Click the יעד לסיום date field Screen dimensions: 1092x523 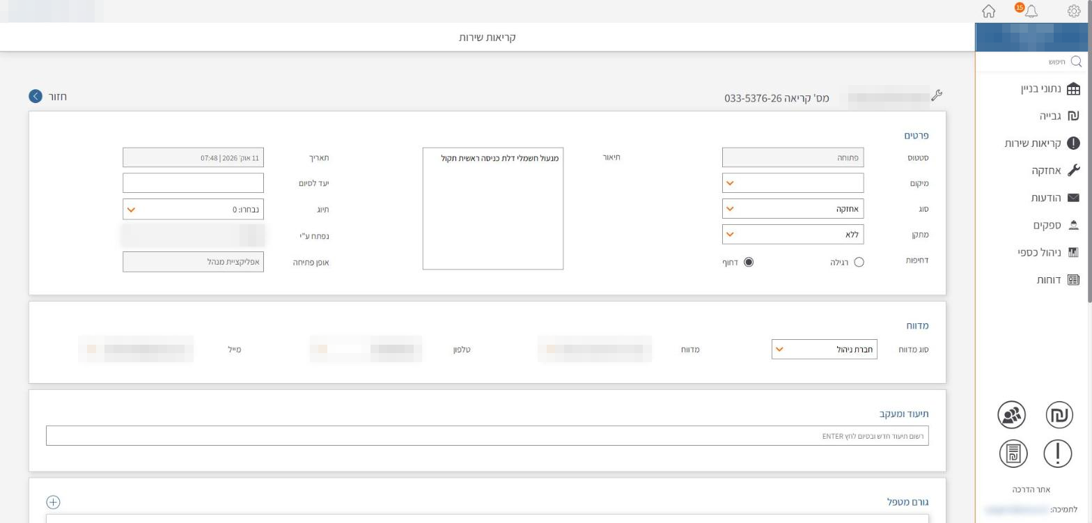(x=193, y=183)
